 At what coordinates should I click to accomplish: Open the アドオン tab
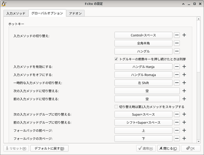tap(75, 13)
